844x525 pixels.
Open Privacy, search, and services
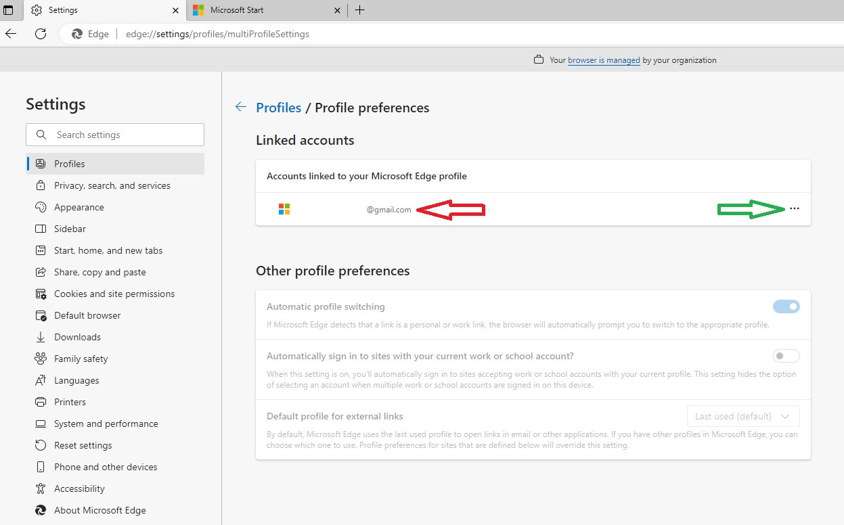click(x=115, y=185)
